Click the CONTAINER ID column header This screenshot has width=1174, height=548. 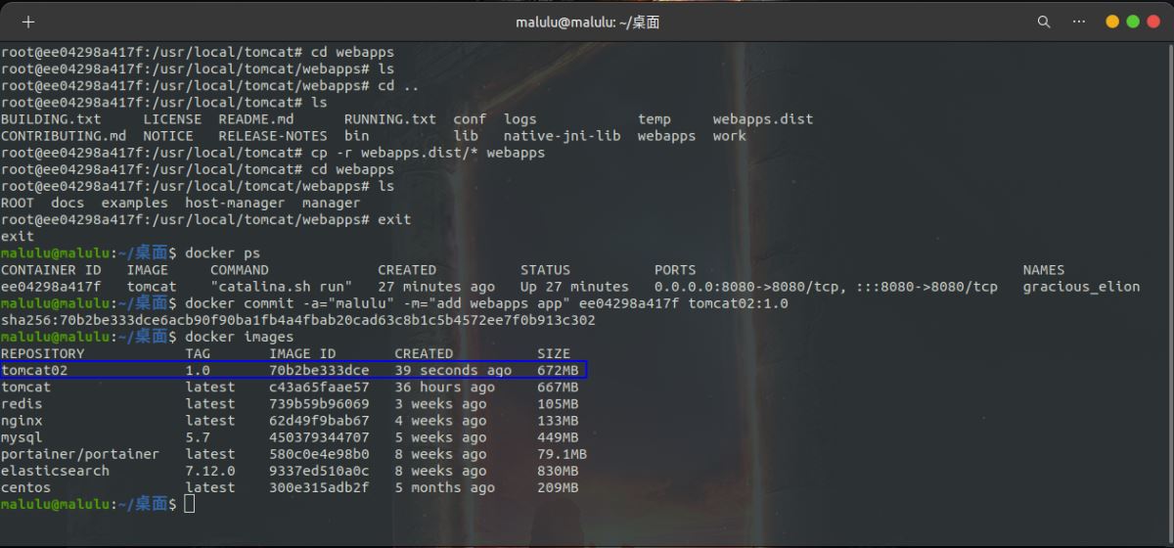[51, 269]
